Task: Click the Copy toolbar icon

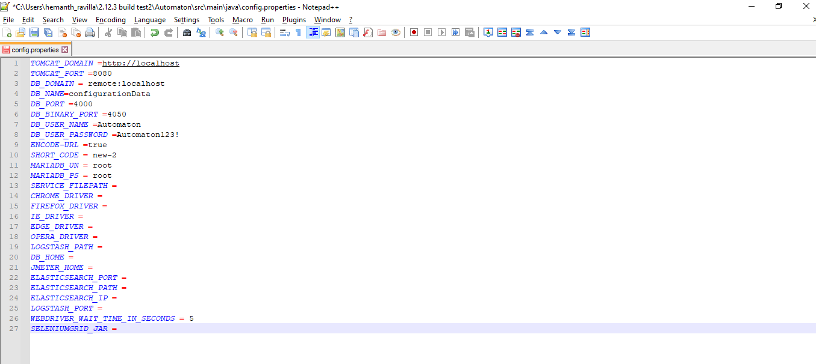Action: click(x=122, y=32)
